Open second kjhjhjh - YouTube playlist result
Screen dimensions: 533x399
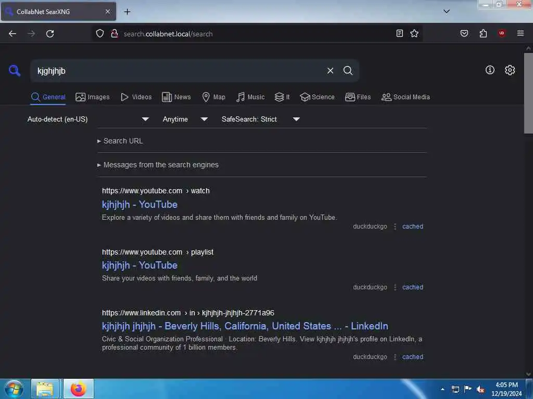pos(139,265)
